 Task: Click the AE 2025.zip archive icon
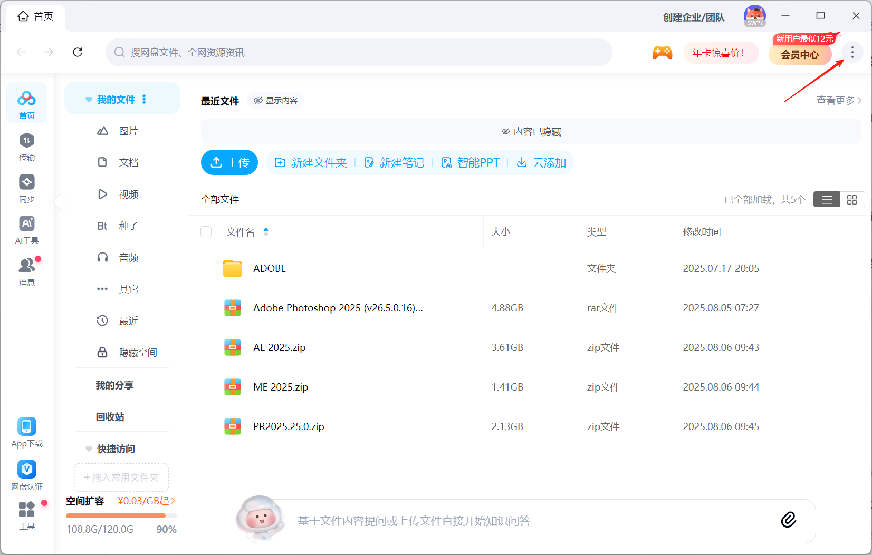click(233, 347)
